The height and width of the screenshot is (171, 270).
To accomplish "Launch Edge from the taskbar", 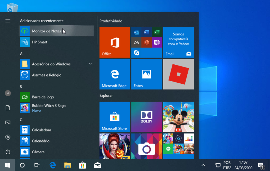I will coord(53,165).
